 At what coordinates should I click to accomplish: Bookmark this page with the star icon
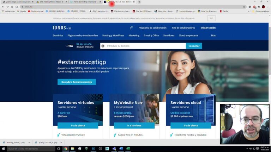244,7
